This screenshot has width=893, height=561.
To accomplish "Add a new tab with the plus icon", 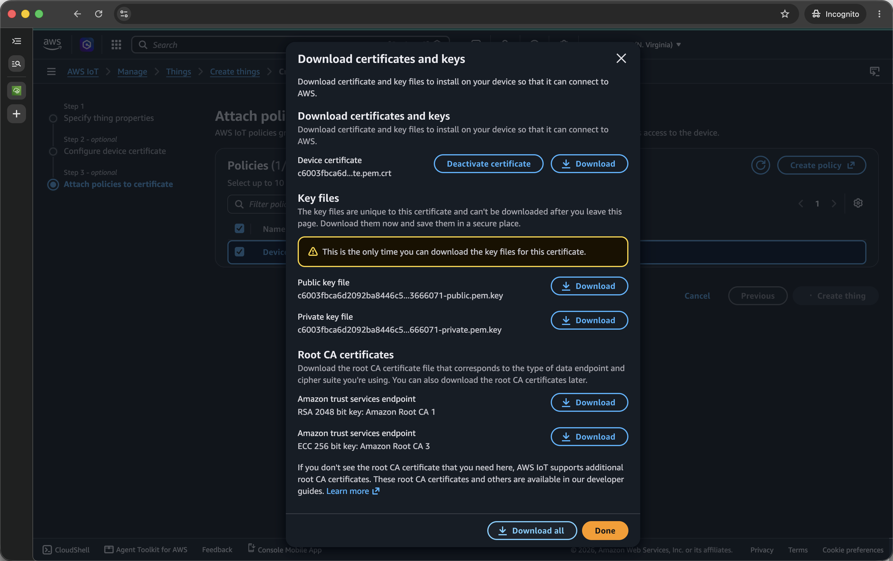I will tap(16, 113).
